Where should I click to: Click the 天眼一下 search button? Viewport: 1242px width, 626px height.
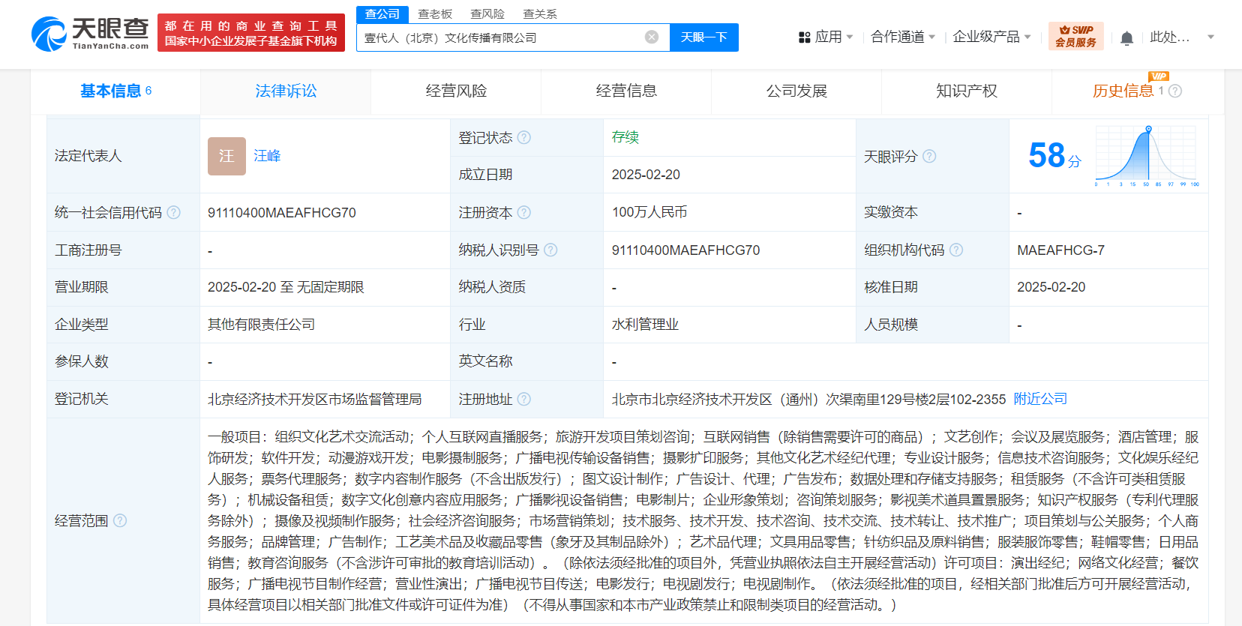704,37
